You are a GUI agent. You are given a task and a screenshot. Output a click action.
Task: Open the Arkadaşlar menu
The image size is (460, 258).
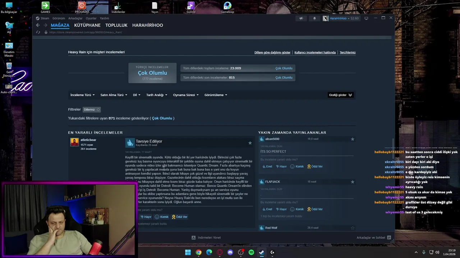[x=75, y=18]
